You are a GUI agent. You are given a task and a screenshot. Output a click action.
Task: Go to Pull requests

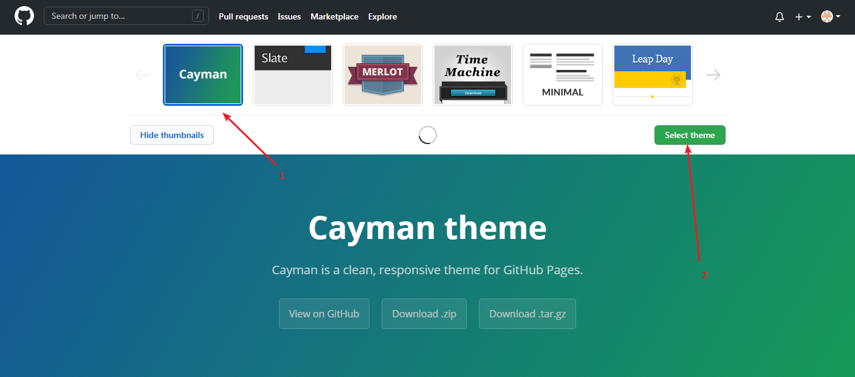click(x=243, y=16)
